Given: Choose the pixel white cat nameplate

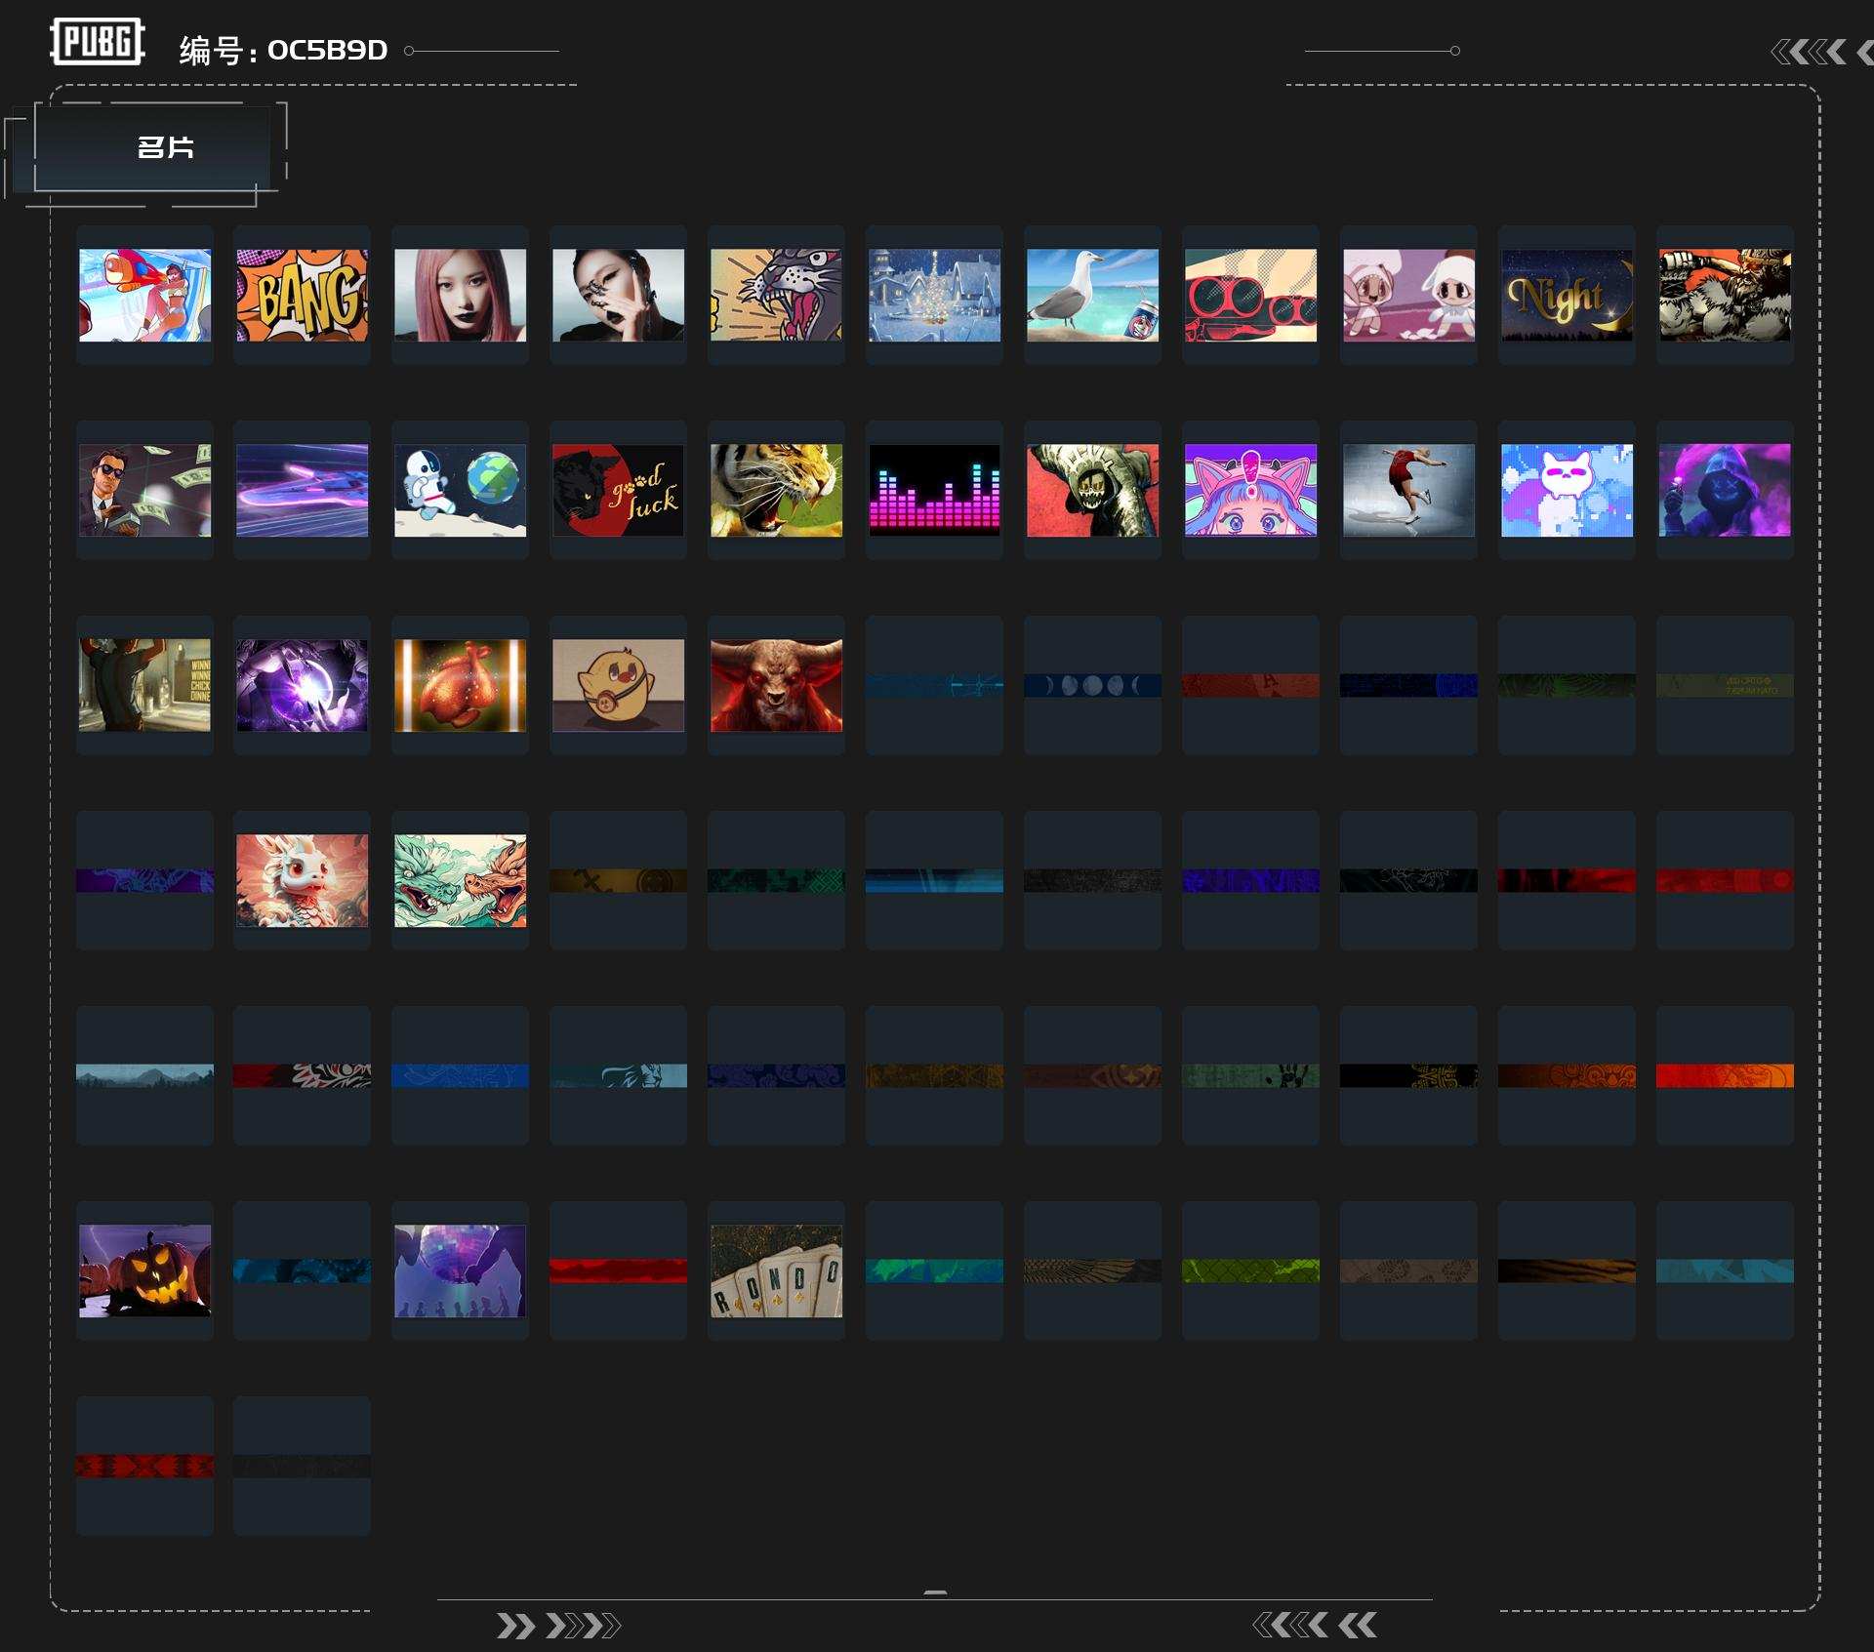Looking at the screenshot, I should click(1567, 490).
